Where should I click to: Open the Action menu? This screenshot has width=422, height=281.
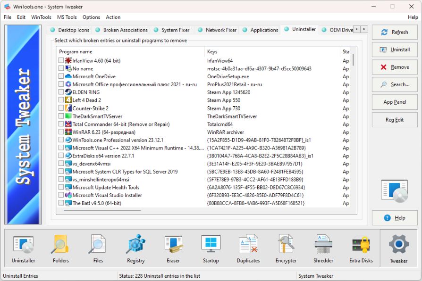pyautogui.click(x=113, y=17)
